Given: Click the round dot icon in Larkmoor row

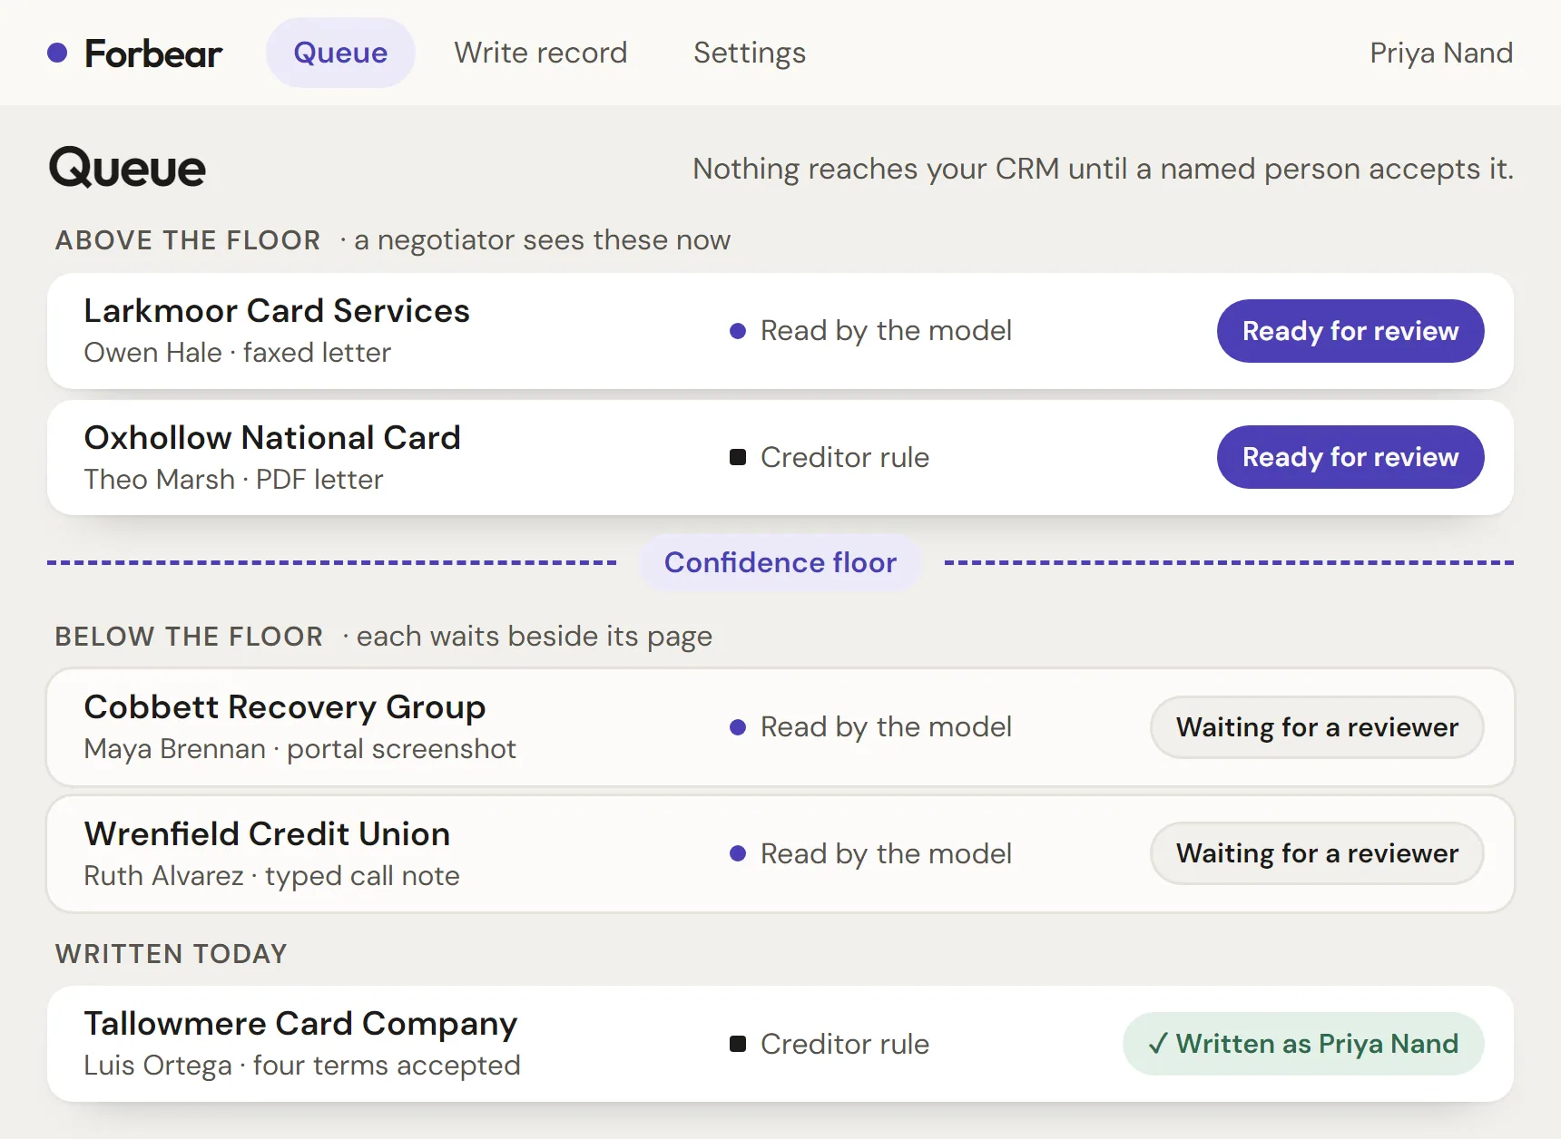Looking at the screenshot, I should click(738, 331).
